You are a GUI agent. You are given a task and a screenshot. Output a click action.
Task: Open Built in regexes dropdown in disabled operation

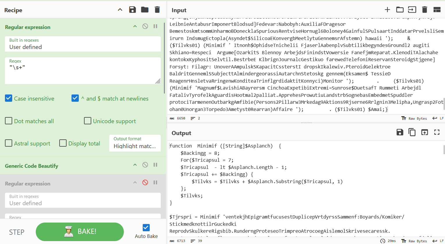point(83,200)
